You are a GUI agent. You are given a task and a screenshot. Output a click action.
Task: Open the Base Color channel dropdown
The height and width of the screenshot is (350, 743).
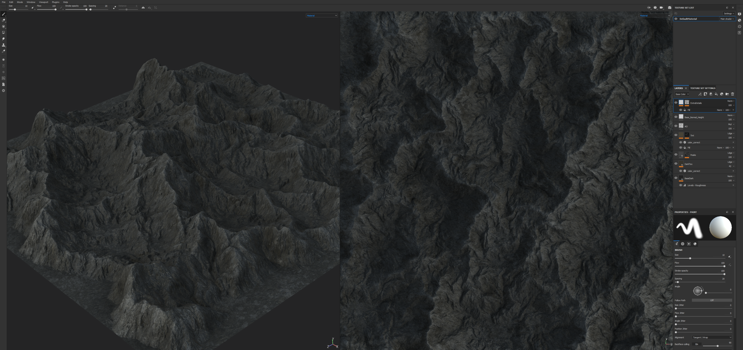pos(682,94)
